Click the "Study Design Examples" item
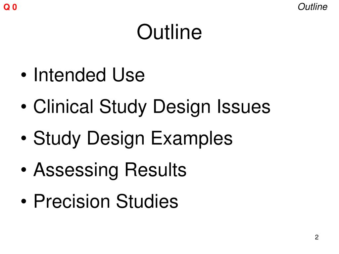 (133, 138)
